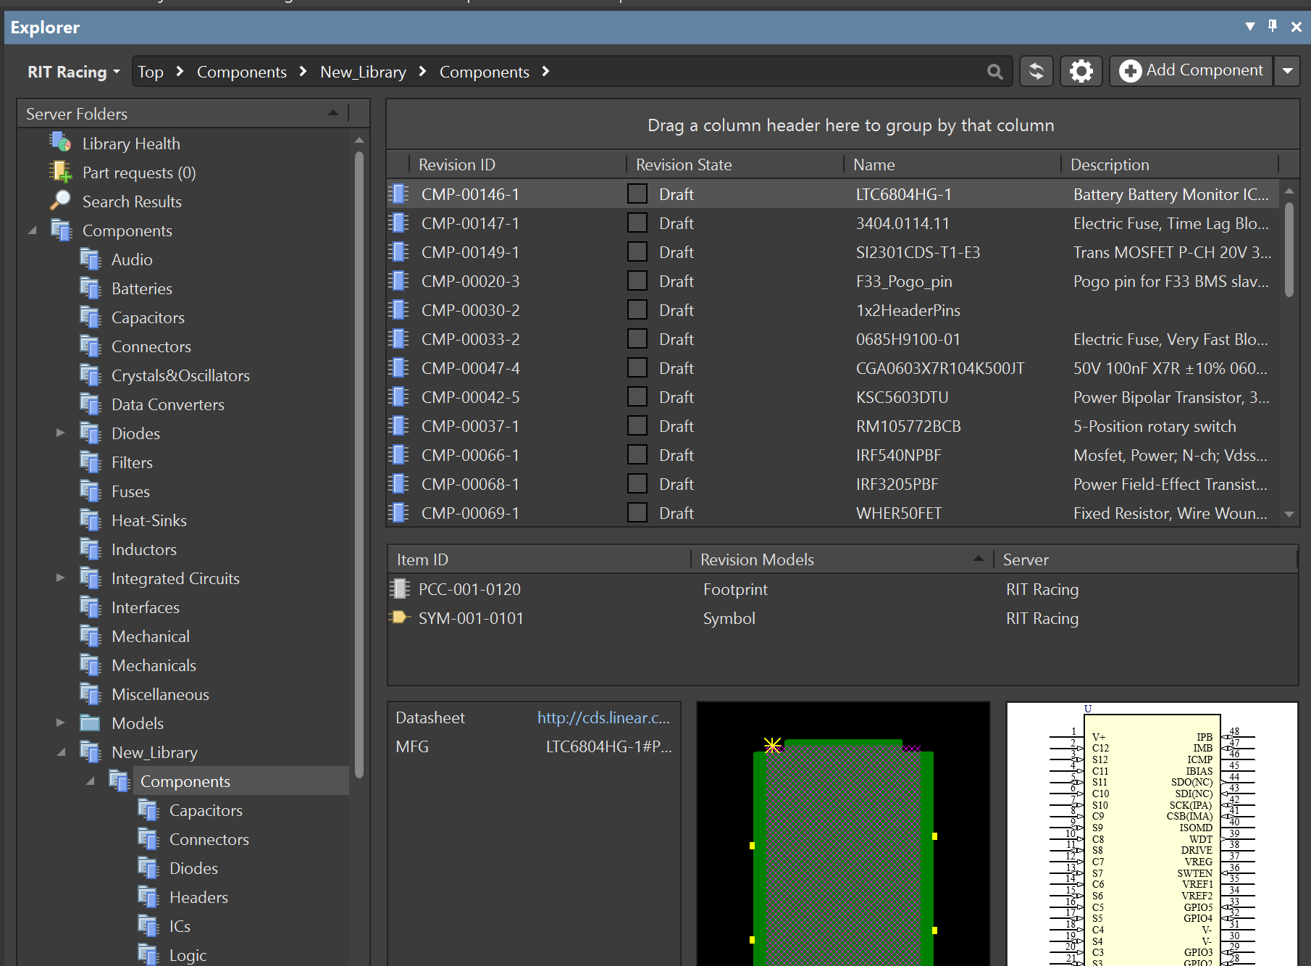Go to the Top breadcrumb
The image size is (1311, 966).
pos(151,72)
